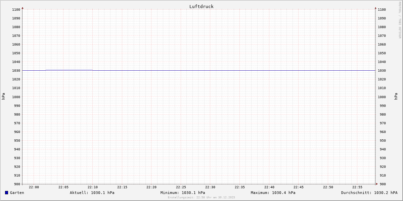Click the right hPa axis title
The width and height of the screenshot is (403, 201).
[x=396, y=96]
